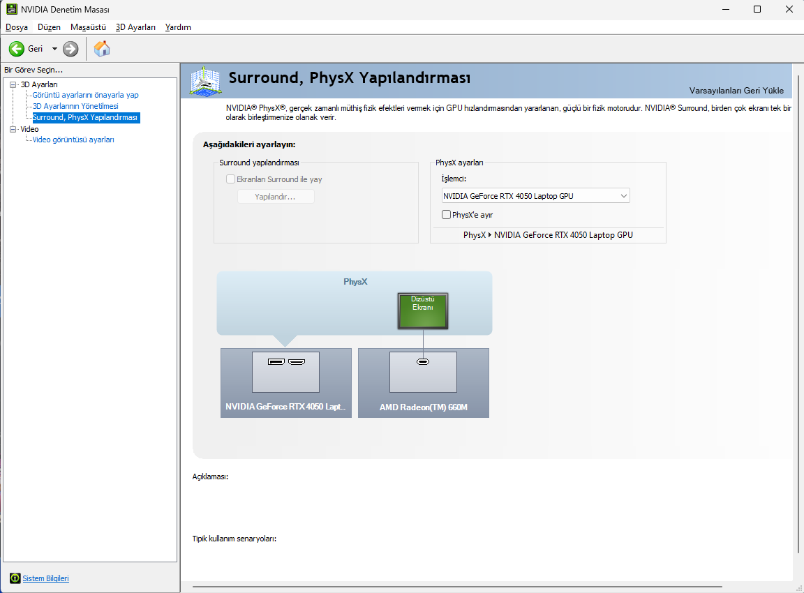This screenshot has width=804, height=593.
Task: Click the horizontal scrollbar at bottom
Action: pyautogui.click(x=457, y=586)
